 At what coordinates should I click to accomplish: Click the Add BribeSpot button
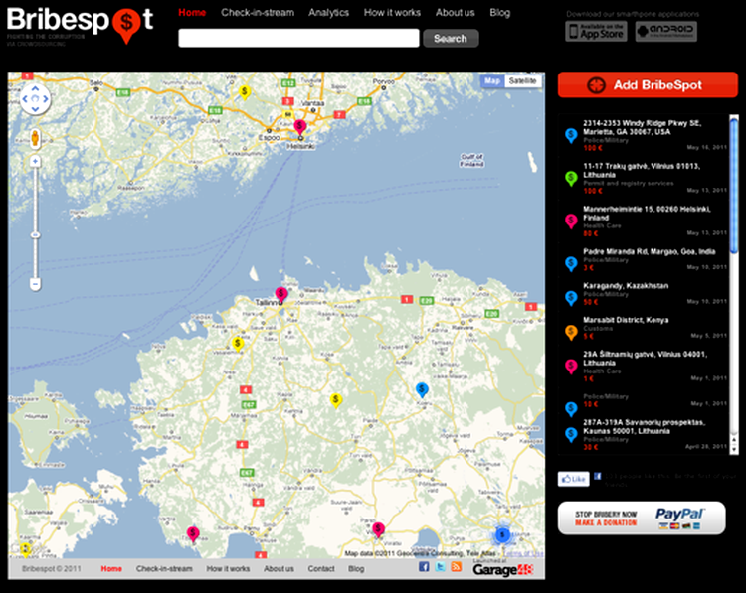click(x=648, y=85)
